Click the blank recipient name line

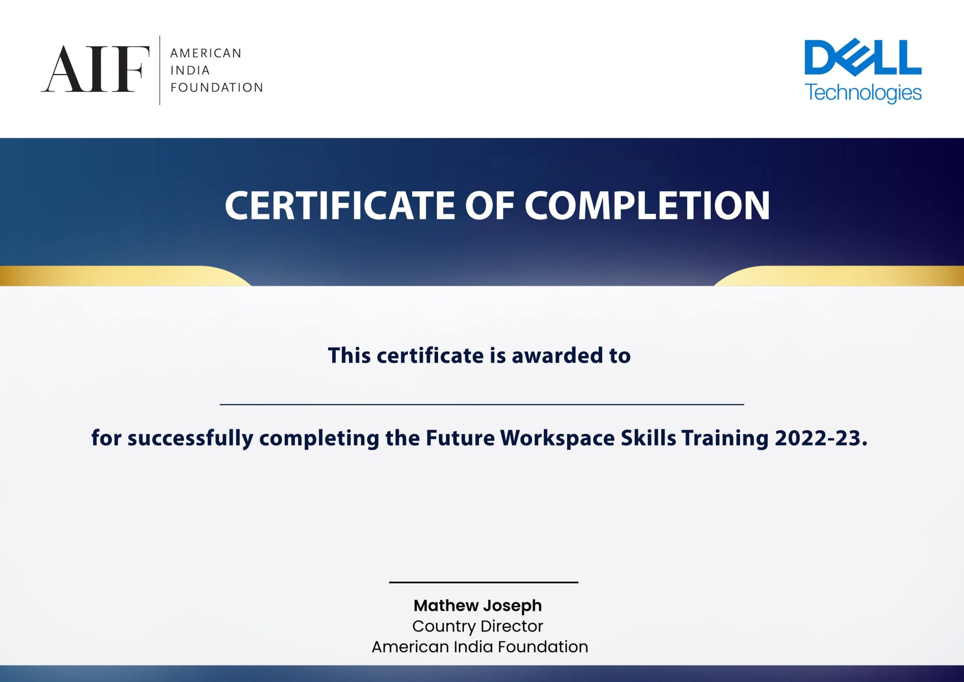pyautogui.click(x=482, y=404)
